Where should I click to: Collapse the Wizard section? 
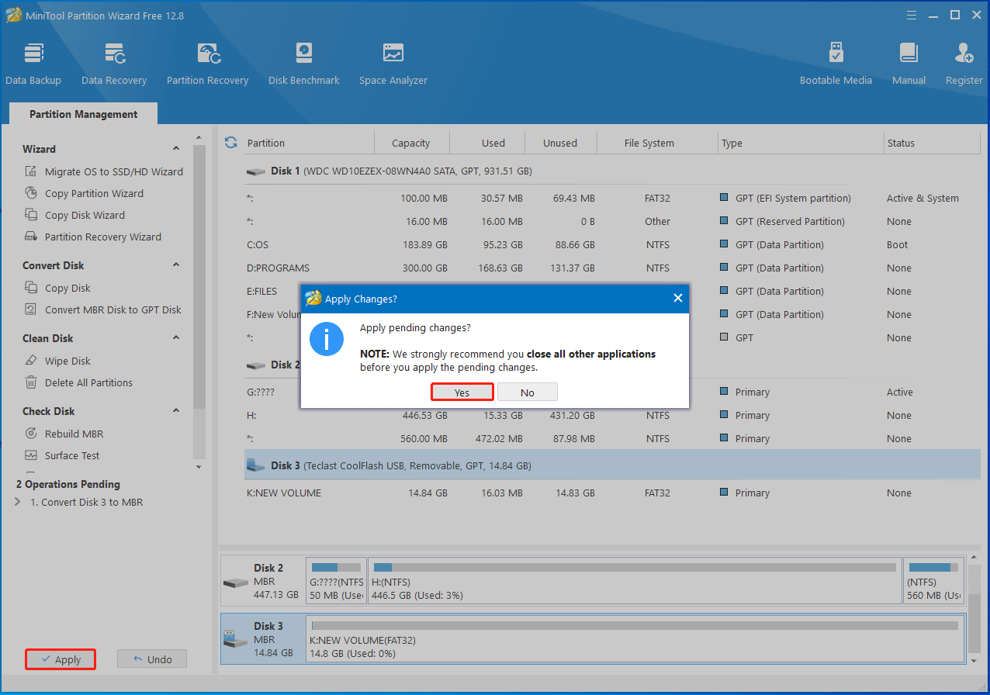(x=176, y=149)
